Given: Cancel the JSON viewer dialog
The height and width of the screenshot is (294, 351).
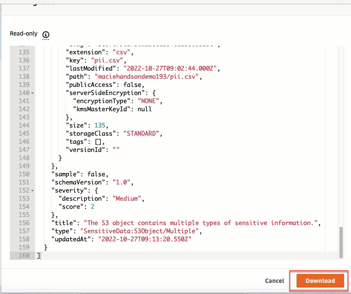Looking at the screenshot, I should [274, 281].
